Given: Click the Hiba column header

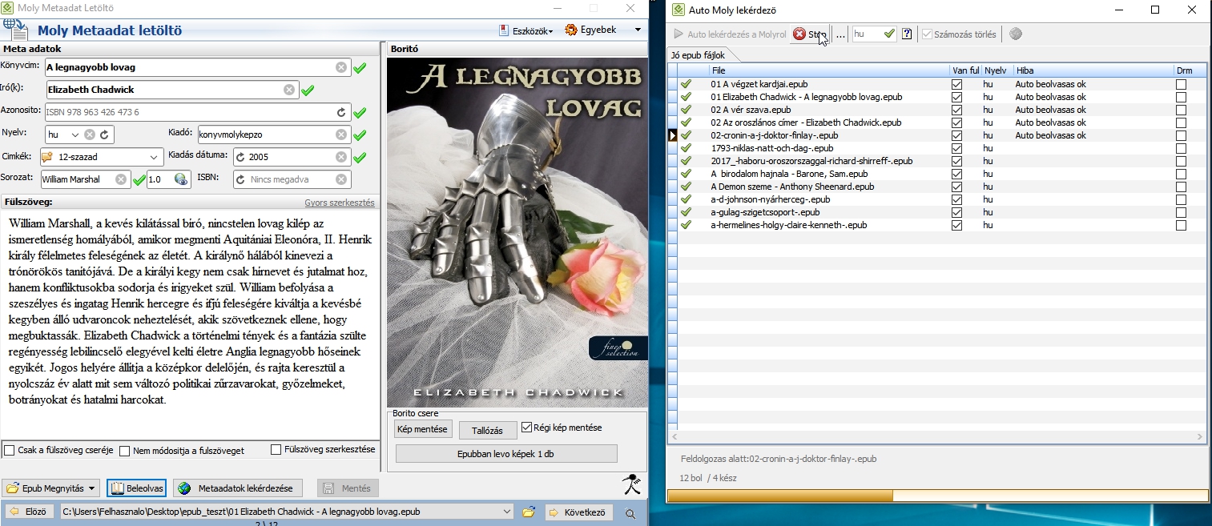Looking at the screenshot, I should tap(1093, 70).
